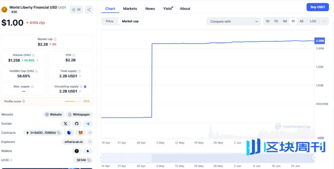Click the MetaMask fox icon
The height and width of the screenshot is (169, 334).
pos(81,133)
